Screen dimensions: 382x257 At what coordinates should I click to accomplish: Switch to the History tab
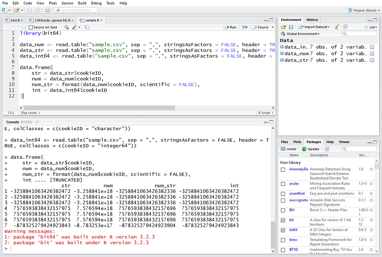(312, 20)
